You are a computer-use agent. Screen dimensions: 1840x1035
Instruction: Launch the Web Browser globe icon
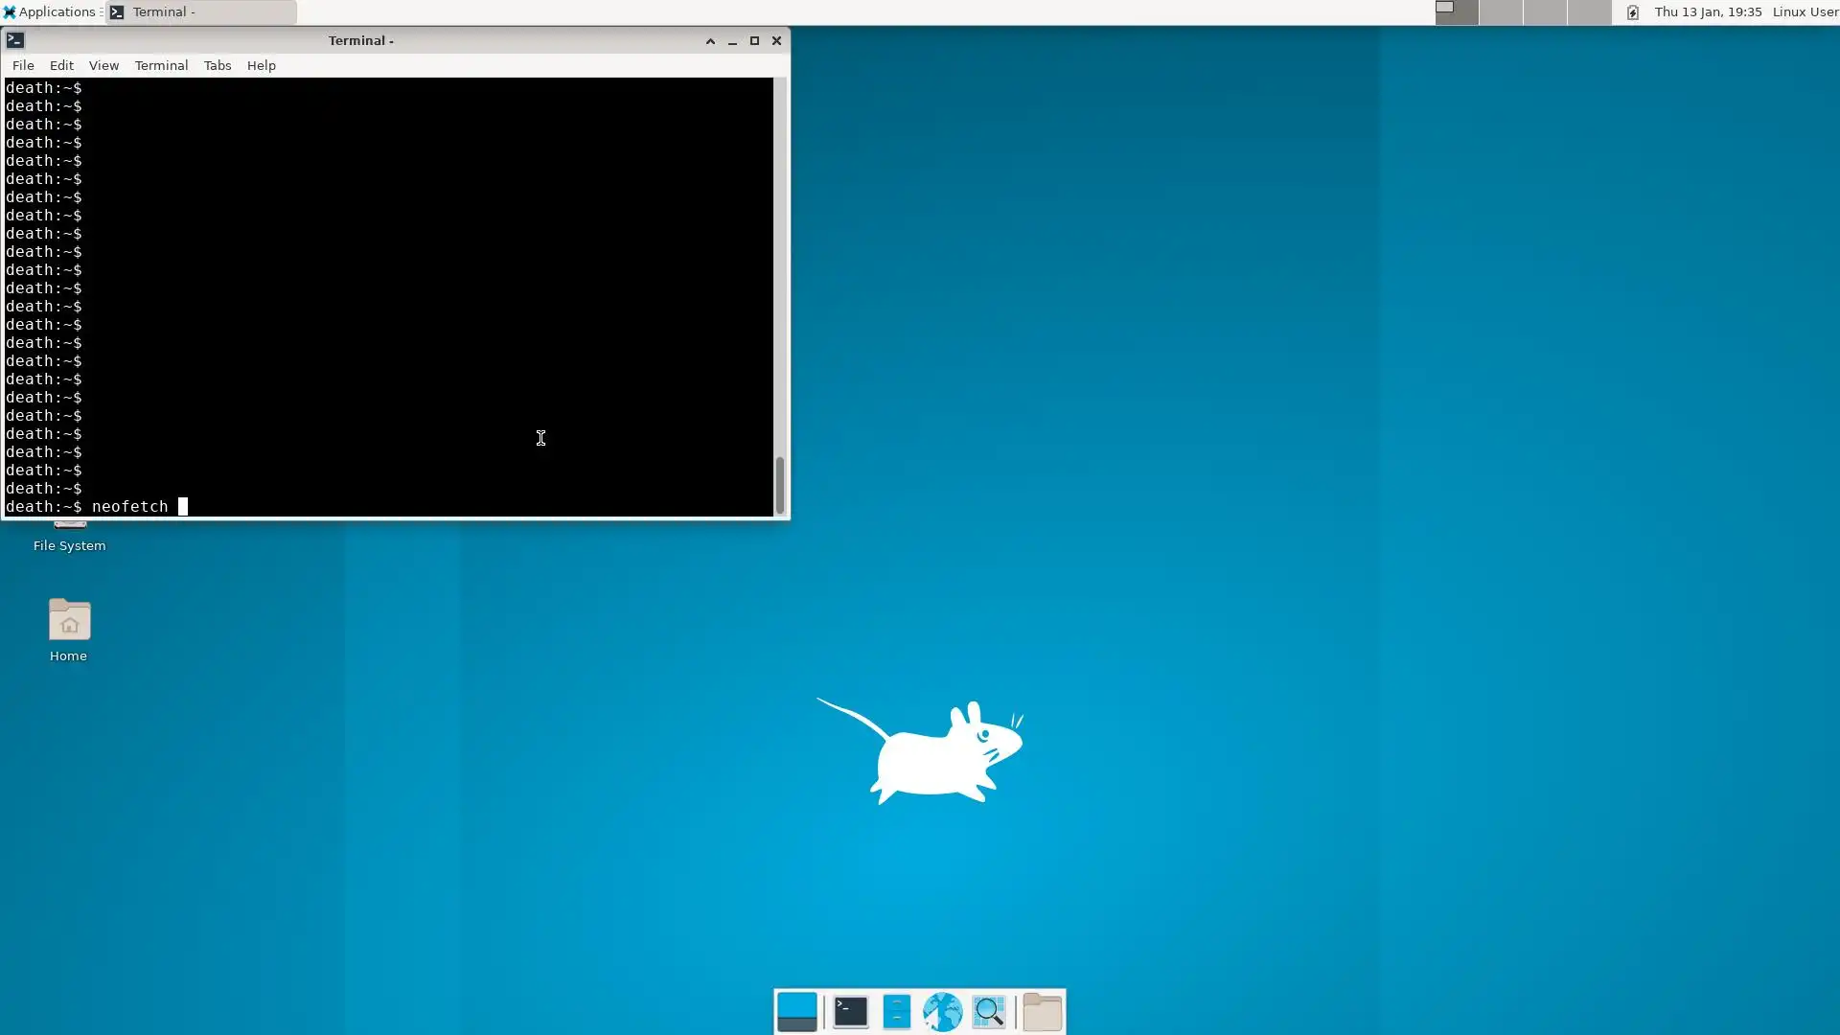coord(942,1011)
